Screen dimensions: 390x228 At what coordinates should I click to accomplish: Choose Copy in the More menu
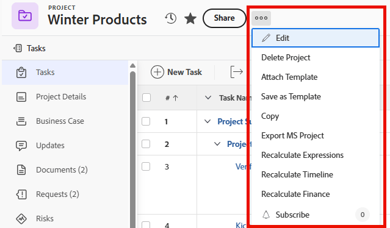click(316, 116)
